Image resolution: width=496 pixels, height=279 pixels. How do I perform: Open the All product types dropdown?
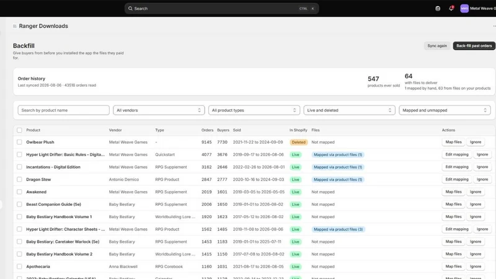(x=254, y=110)
